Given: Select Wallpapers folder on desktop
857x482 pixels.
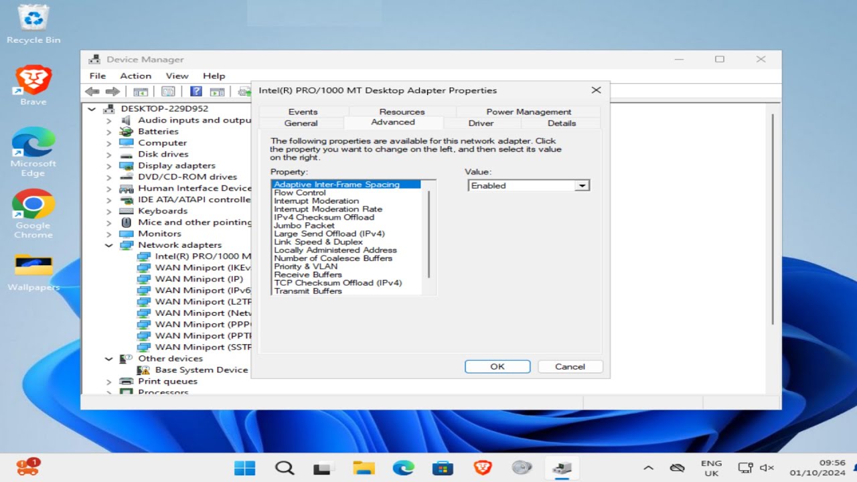Looking at the screenshot, I should [x=33, y=272].
